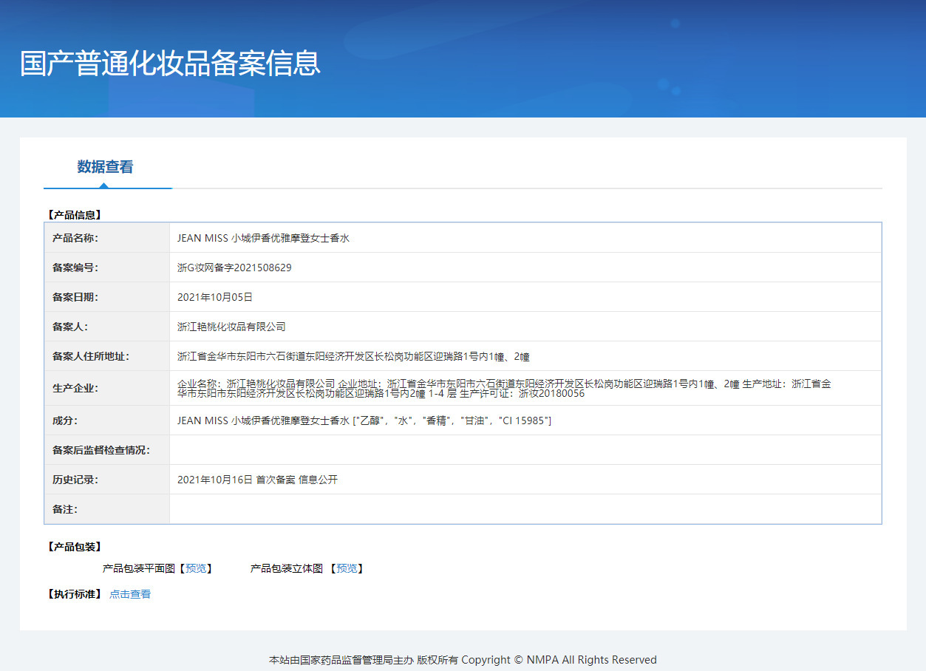This screenshot has height=671, width=926.
Task: Click the 历史记录 entry dated 2021年10月16日
Action: (257, 480)
